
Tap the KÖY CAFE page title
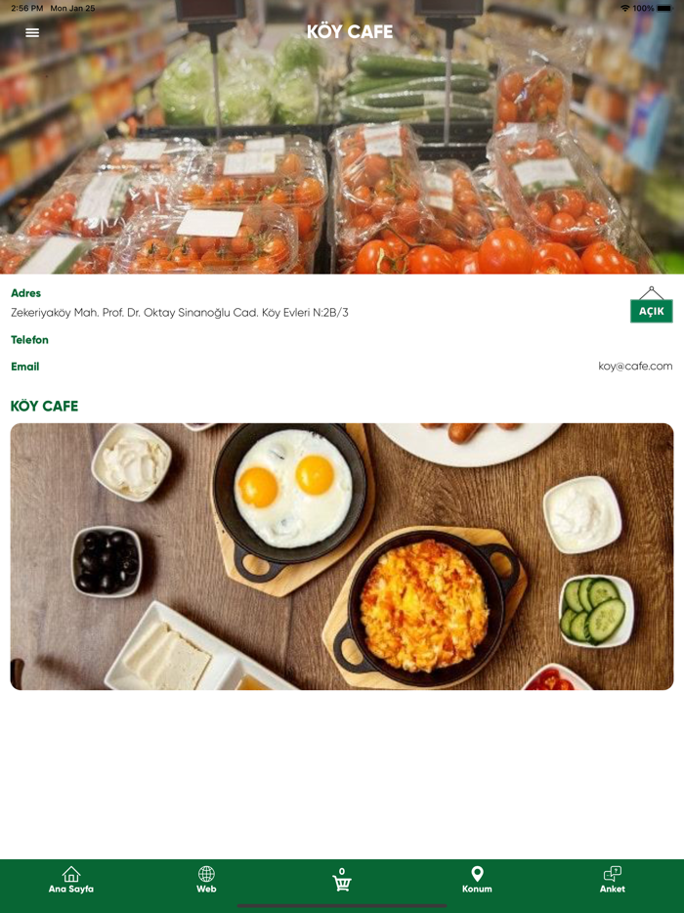[350, 32]
